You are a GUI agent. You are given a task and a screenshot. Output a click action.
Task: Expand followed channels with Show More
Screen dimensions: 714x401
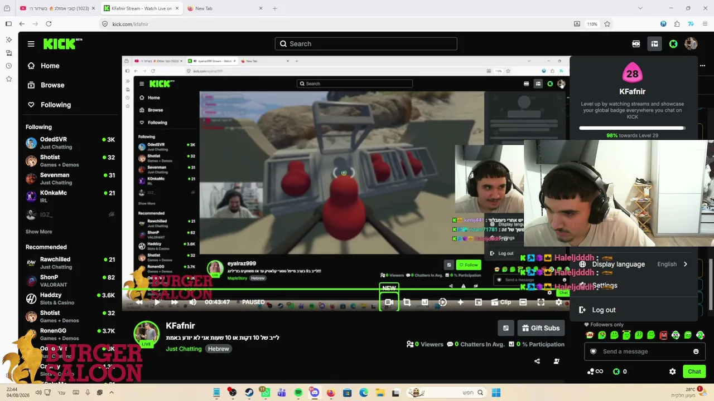point(38,232)
